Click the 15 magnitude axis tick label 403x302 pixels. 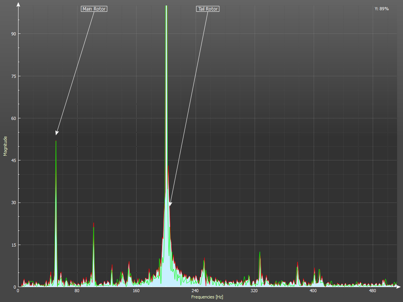point(13,245)
